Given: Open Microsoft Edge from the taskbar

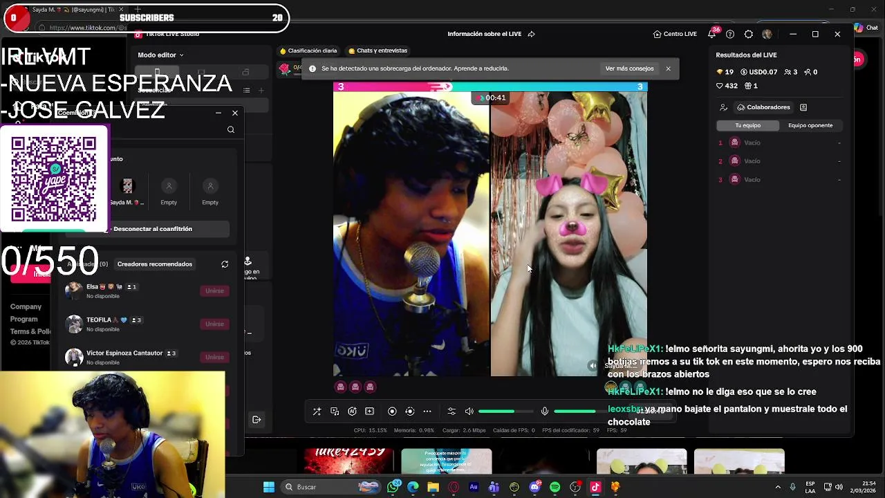Looking at the screenshot, I should [x=413, y=487].
